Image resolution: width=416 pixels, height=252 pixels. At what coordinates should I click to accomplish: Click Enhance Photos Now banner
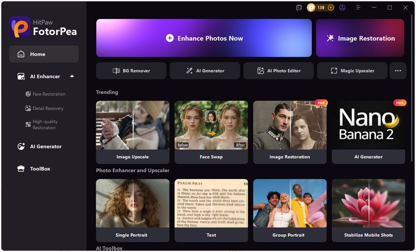coord(204,38)
